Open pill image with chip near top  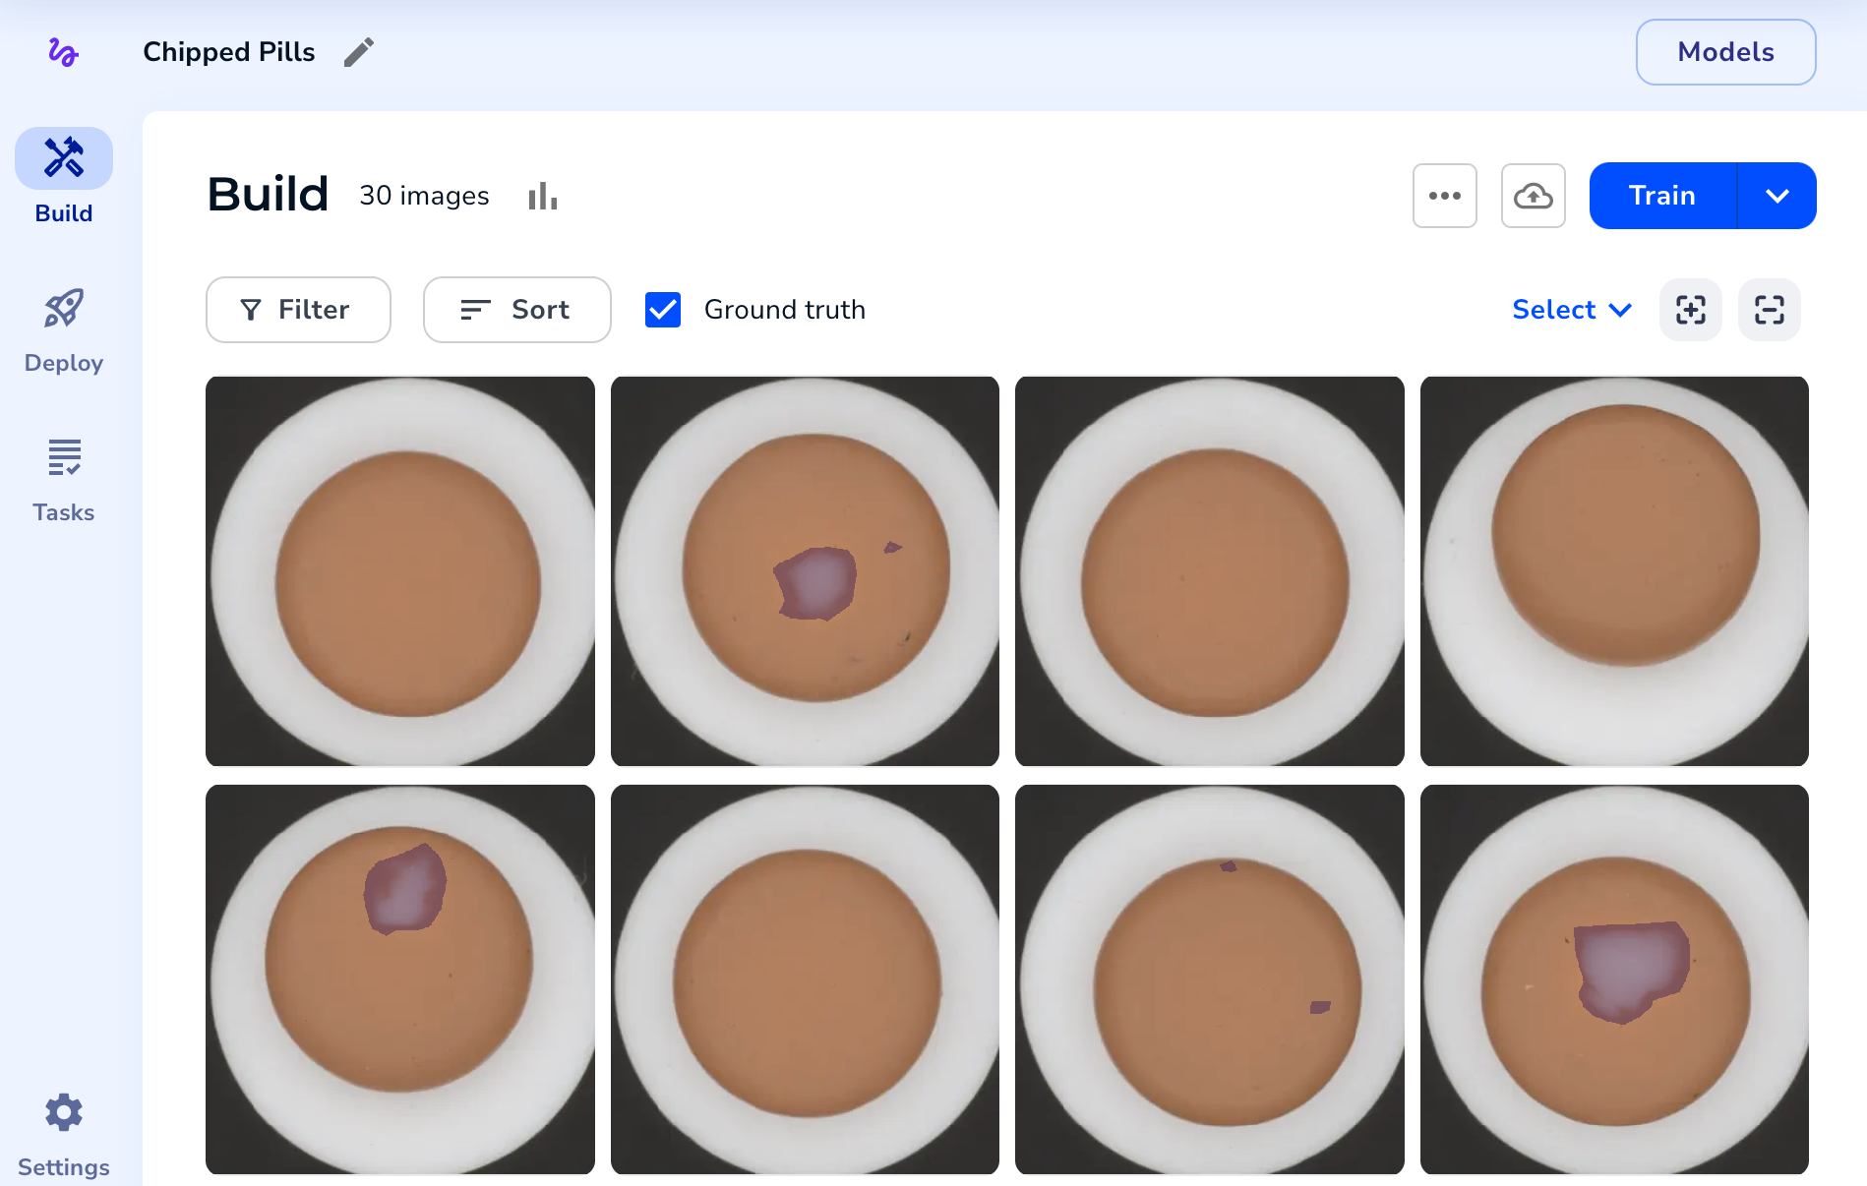click(400, 979)
